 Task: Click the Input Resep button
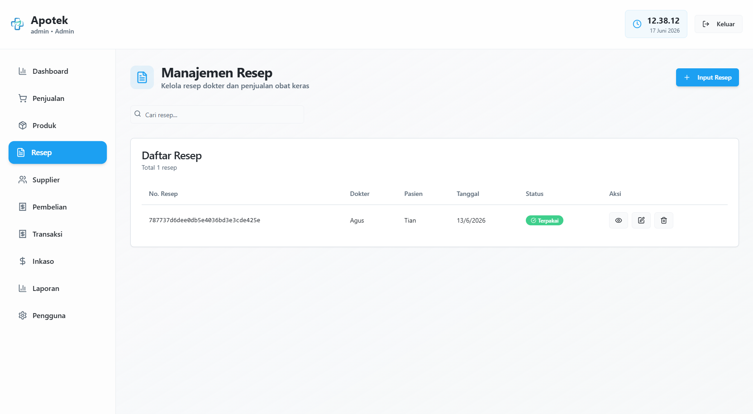tap(707, 77)
